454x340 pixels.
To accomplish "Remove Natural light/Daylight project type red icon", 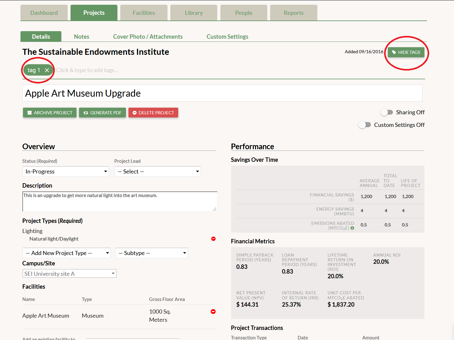I will 213,239.
